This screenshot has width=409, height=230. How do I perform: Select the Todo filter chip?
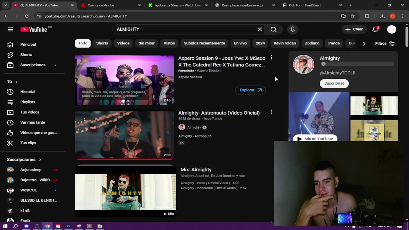(83, 43)
